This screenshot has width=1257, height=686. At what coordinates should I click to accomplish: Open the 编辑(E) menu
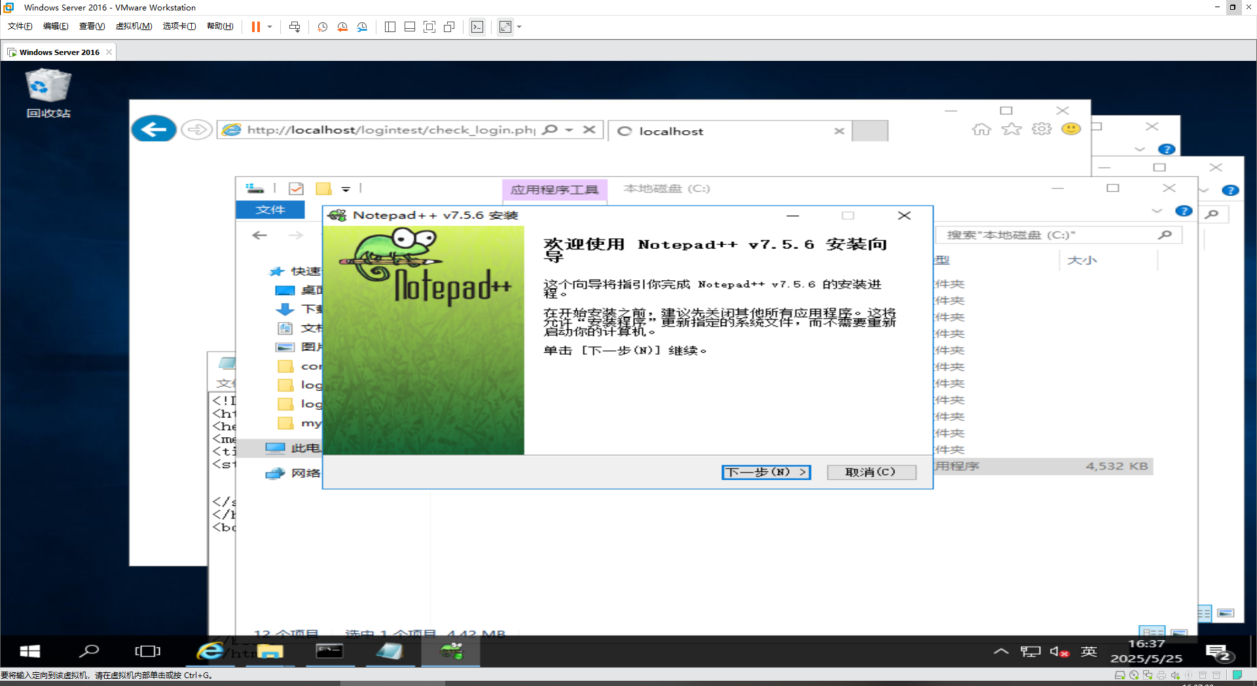56,26
